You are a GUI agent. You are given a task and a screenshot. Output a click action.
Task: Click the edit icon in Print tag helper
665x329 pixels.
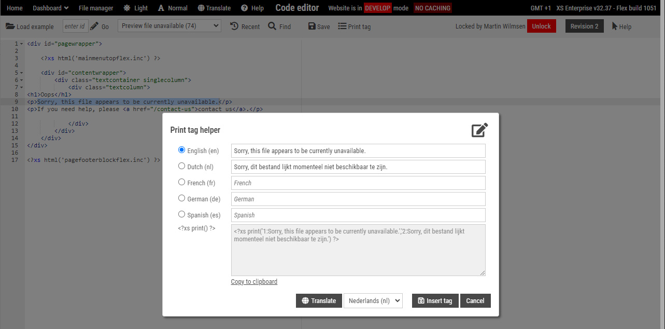click(x=480, y=130)
